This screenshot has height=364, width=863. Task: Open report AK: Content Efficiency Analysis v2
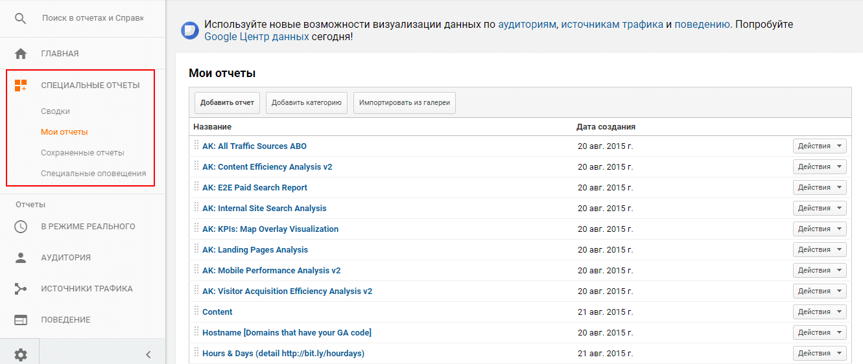pyautogui.click(x=267, y=167)
